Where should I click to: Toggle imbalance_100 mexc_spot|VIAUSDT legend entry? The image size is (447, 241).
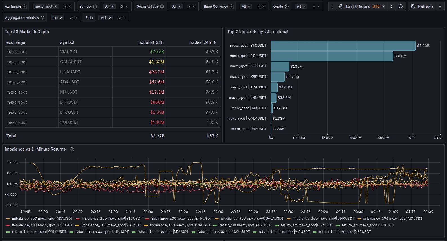[111, 225]
